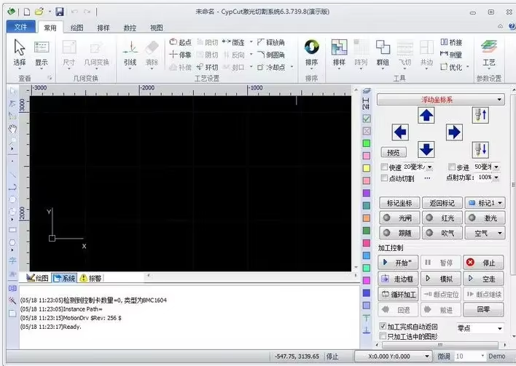The height and width of the screenshot is (366, 516).
Task: Click the 释放角 release angle tool
Action: (271, 42)
